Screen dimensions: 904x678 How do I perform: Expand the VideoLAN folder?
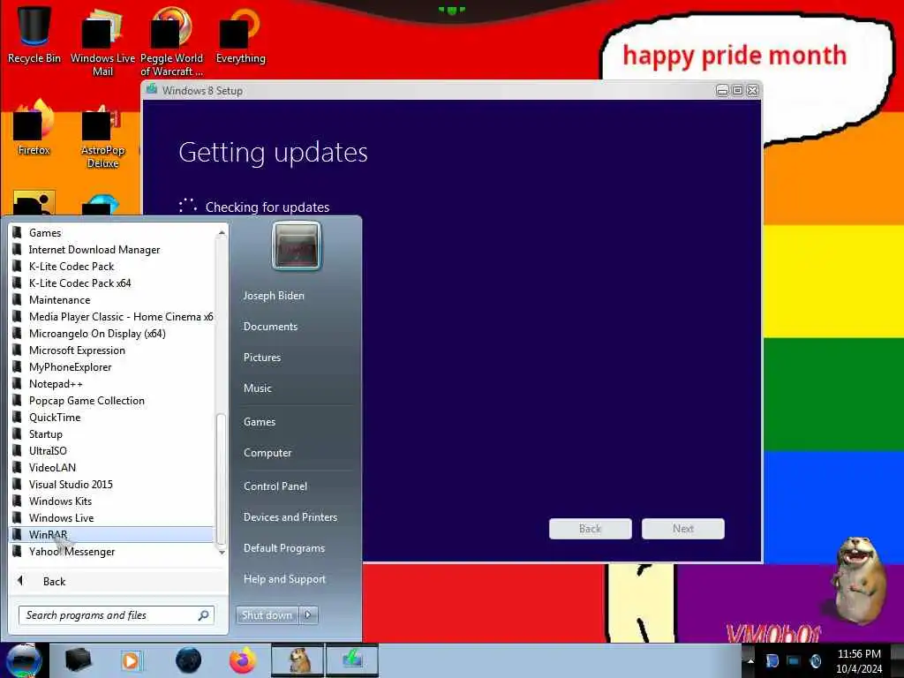click(112, 468)
